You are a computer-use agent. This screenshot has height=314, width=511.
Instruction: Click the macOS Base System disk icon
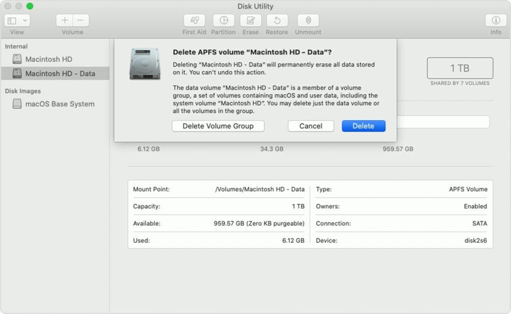coord(17,104)
